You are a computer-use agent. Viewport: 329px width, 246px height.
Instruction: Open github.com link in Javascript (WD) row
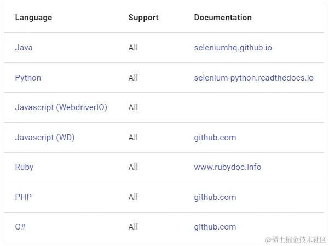pyautogui.click(x=215, y=138)
